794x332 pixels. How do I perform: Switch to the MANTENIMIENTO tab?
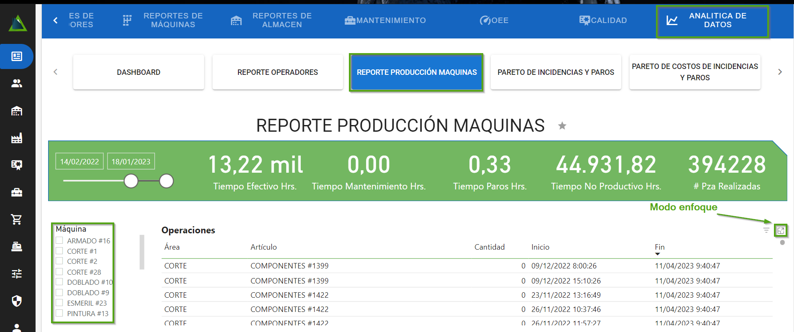point(385,20)
